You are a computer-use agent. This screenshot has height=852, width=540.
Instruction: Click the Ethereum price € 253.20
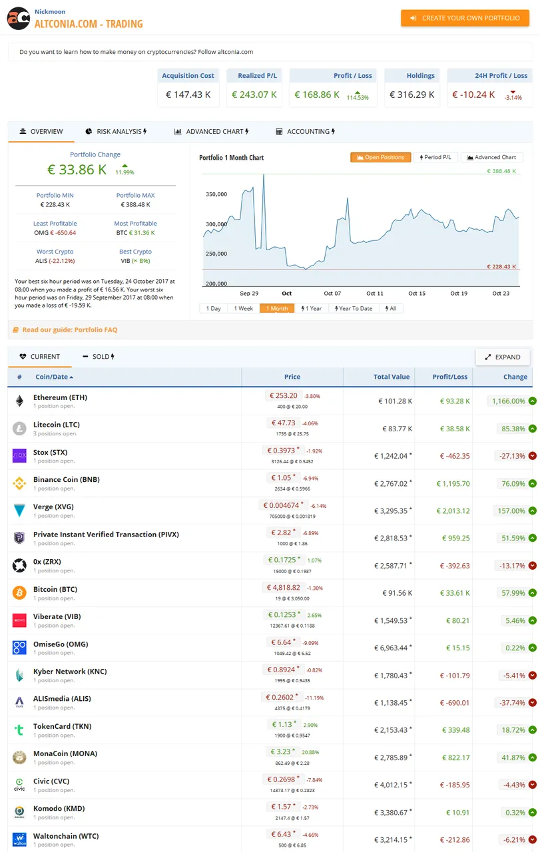point(284,395)
